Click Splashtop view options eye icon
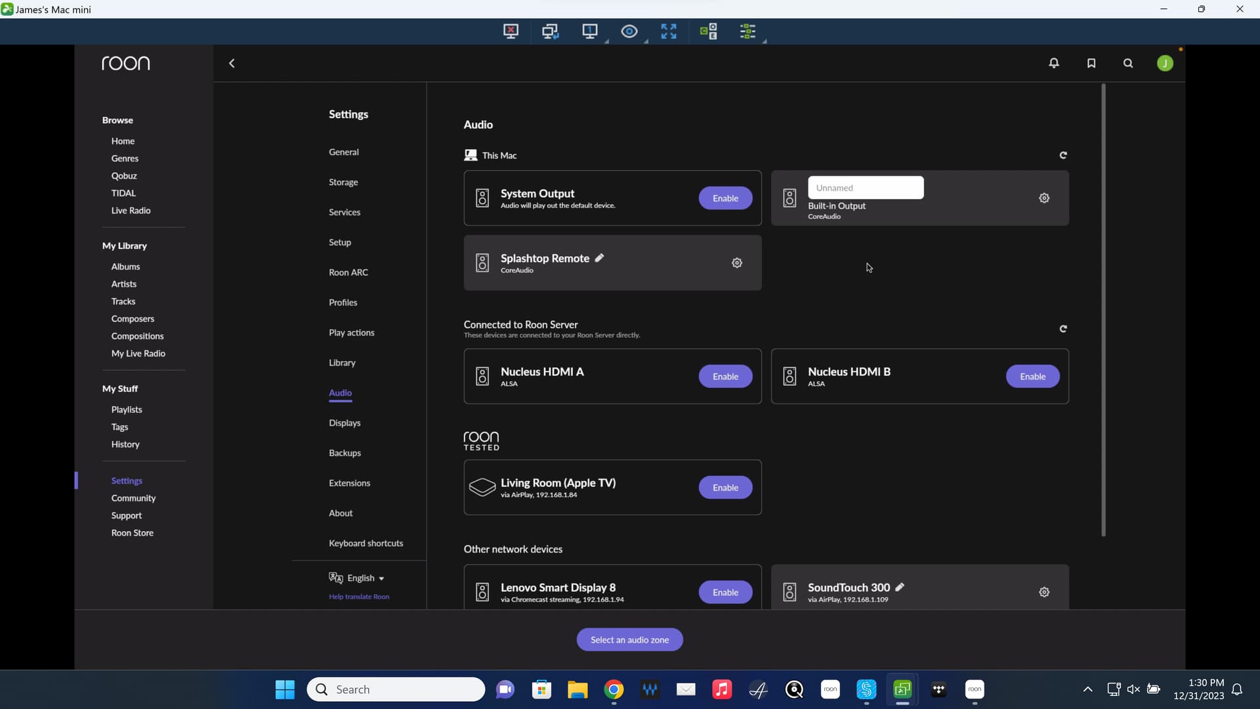 pos(629,31)
